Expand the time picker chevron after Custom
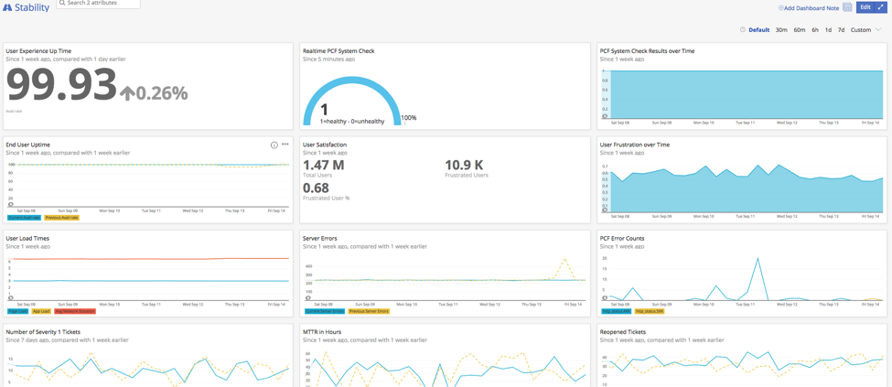The width and height of the screenshot is (892, 387). pos(877,30)
